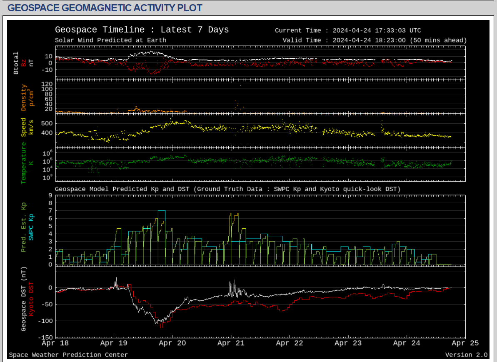The height and width of the screenshot is (362, 497).
Task: Click the Apr 25 date tick label
Action: coord(465,343)
